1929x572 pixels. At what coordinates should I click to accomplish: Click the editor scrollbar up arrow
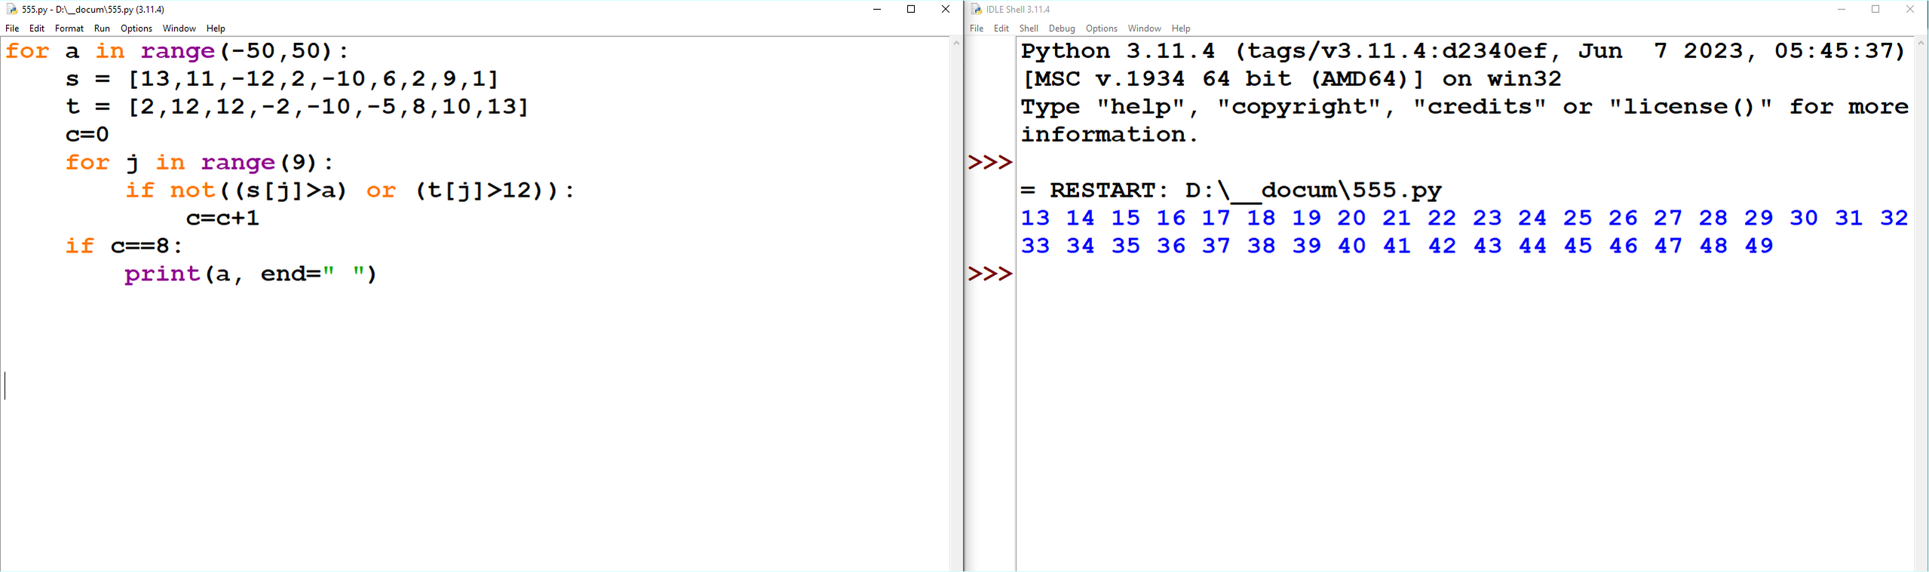pyautogui.click(x=955, y=43)
